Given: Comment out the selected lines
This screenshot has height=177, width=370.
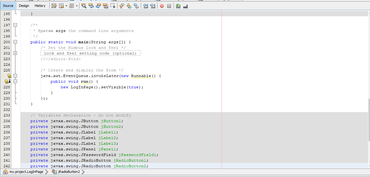Looking at the screenshot, I should coord(178,6).
